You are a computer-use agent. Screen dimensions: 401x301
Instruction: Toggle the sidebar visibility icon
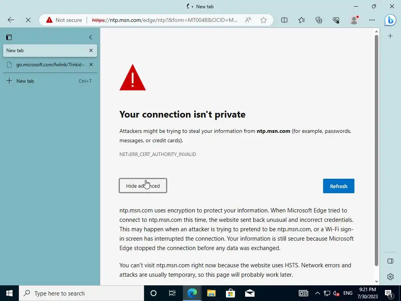(390, 261)
